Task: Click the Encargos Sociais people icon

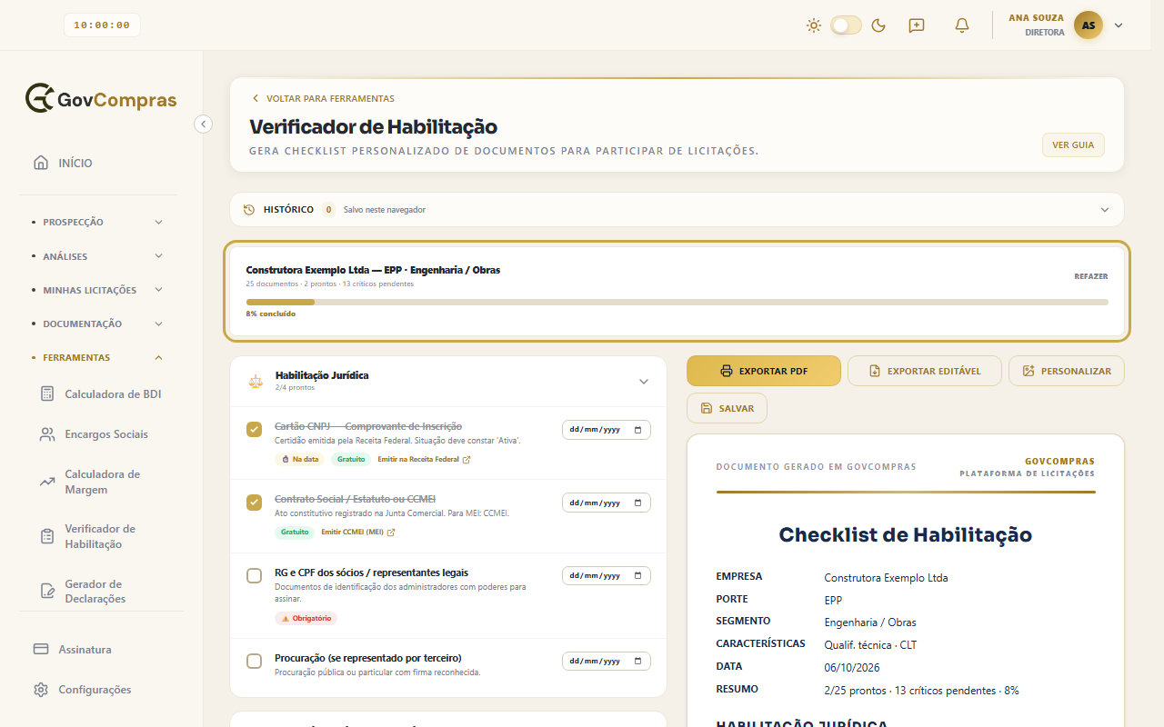Action: (x=48, y=434)
